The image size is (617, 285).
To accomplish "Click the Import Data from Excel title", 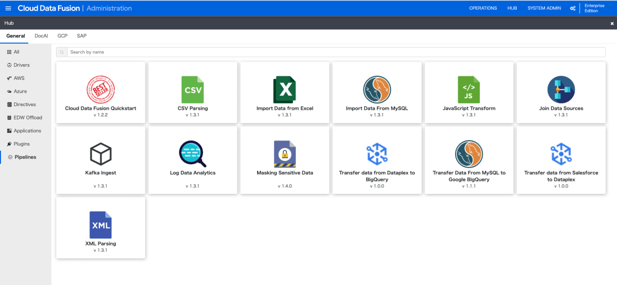I will 285,108.
